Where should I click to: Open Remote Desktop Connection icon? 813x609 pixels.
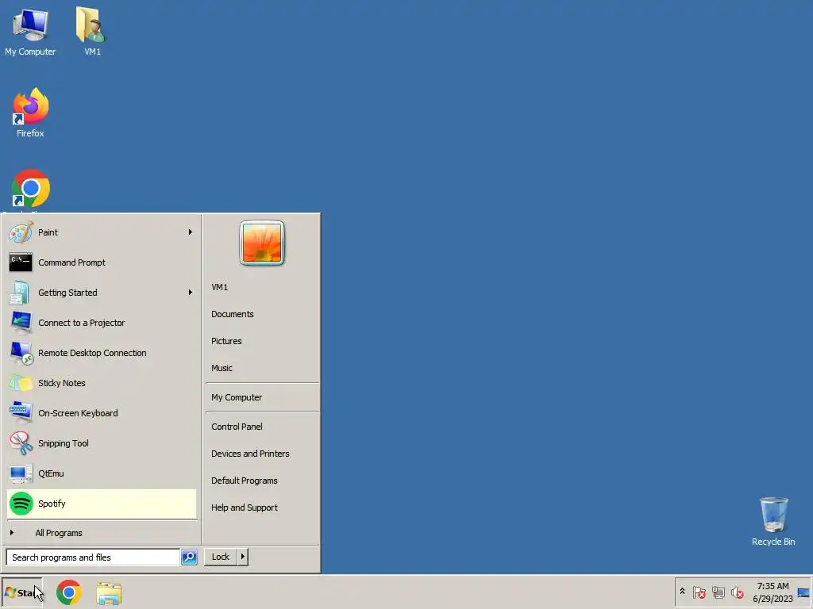[x=21, y=353]
